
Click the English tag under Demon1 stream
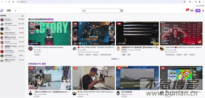37,55
